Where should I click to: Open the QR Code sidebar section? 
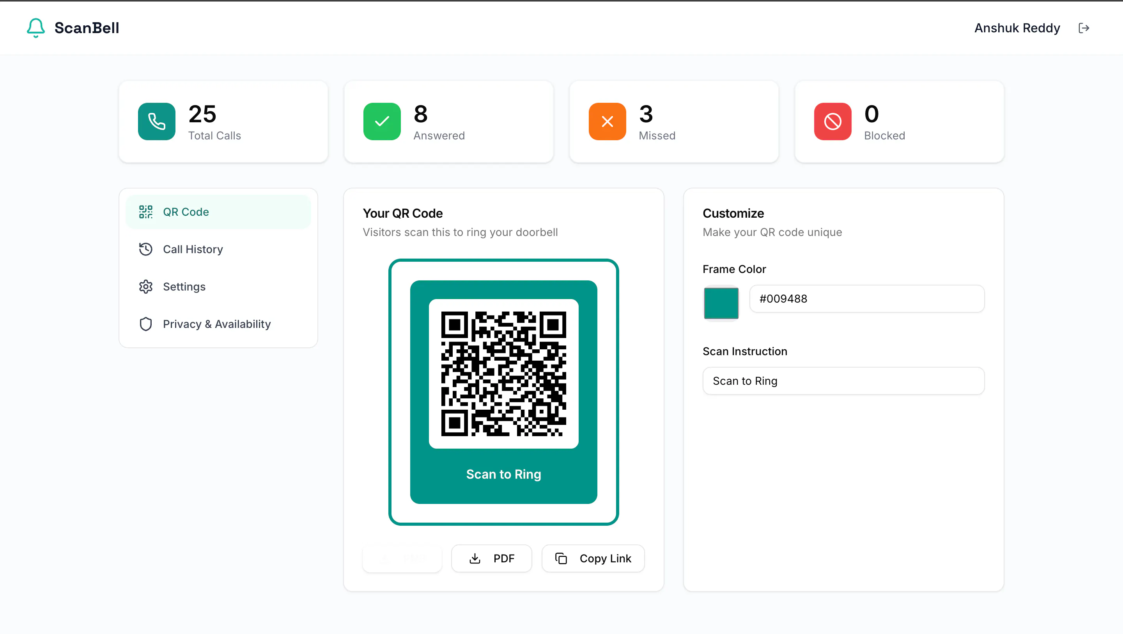click(x=218, y=212)
